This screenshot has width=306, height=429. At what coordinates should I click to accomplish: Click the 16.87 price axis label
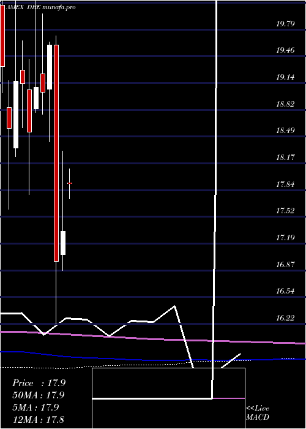[286, 265]
